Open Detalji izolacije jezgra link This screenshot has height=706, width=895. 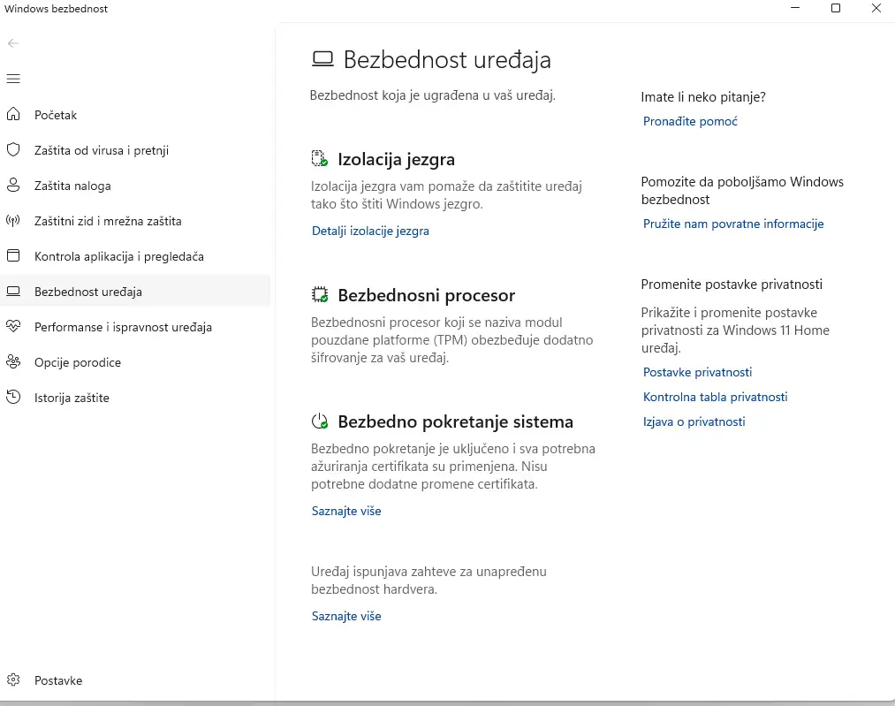(x=370, y=231)
